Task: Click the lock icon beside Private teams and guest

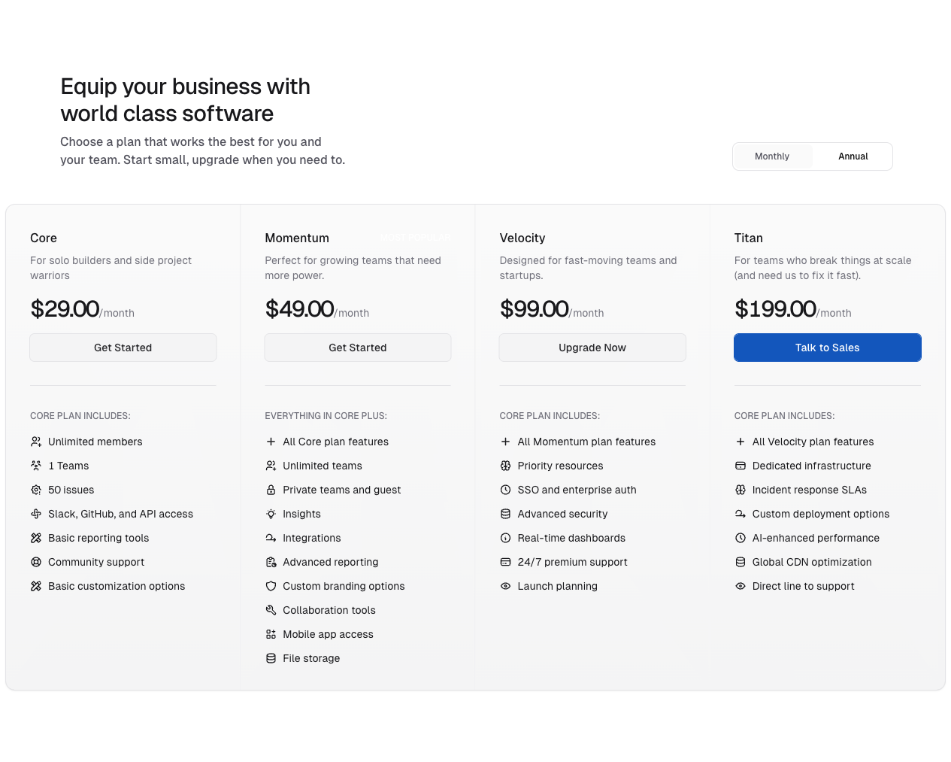Action: click(271, 490)
